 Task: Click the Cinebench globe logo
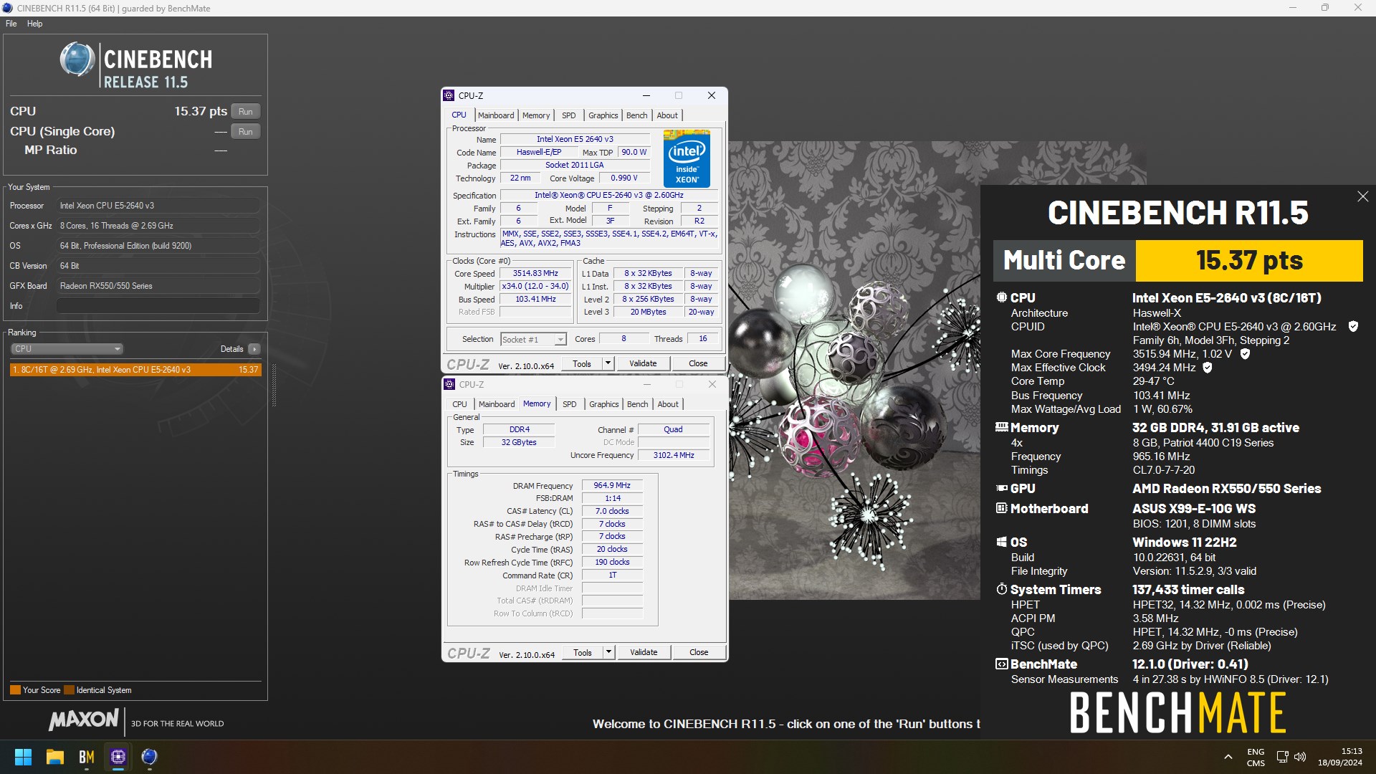(x=77, y=60)
